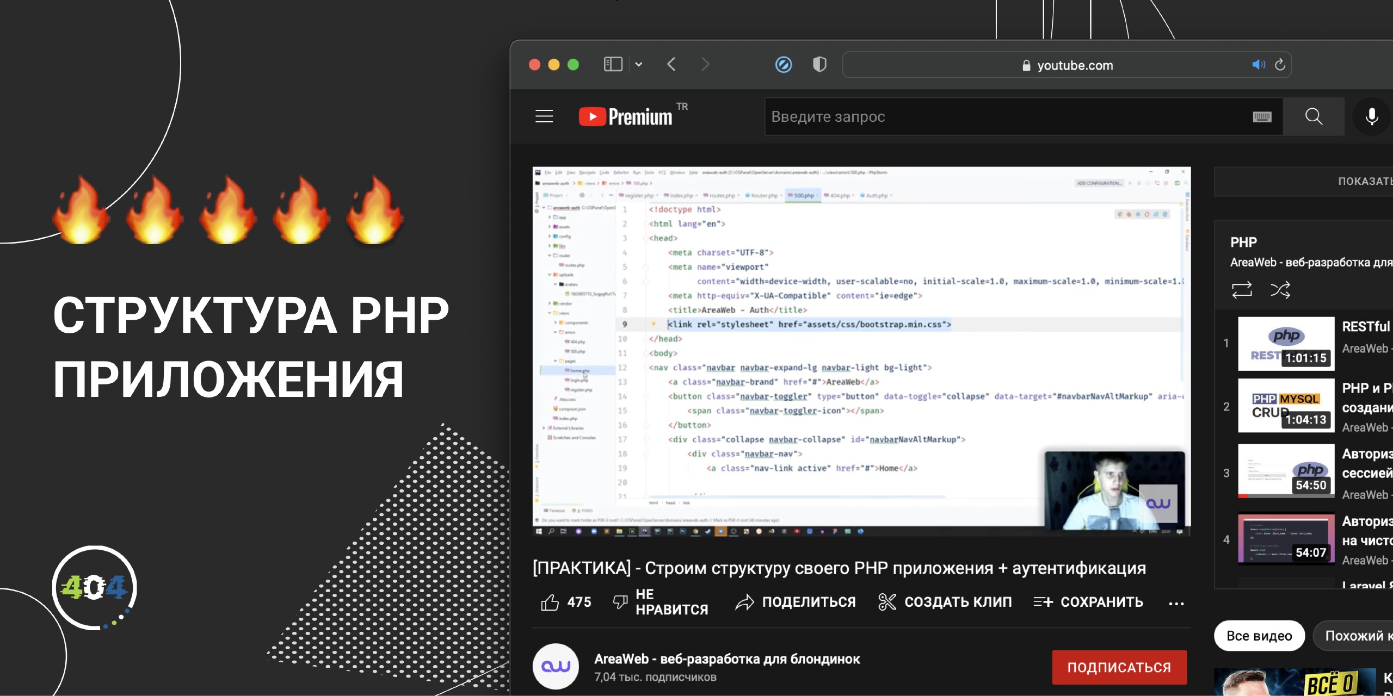Click the webcam AreaWeb watermark logo
The width and height of the screenshot is (1393, 696).
[x=1158, y=504]
